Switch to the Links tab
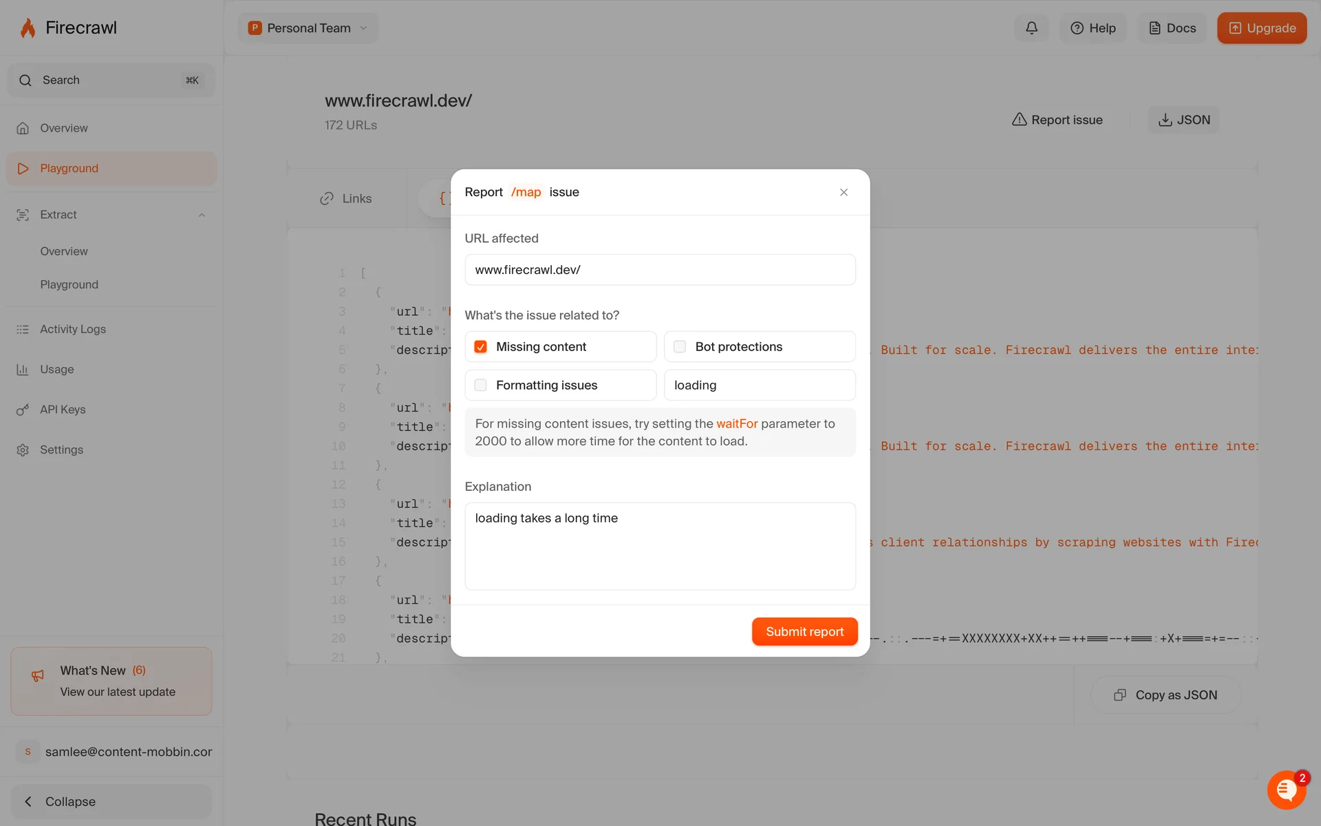1321x826 pixels. [x=346, y=198]
